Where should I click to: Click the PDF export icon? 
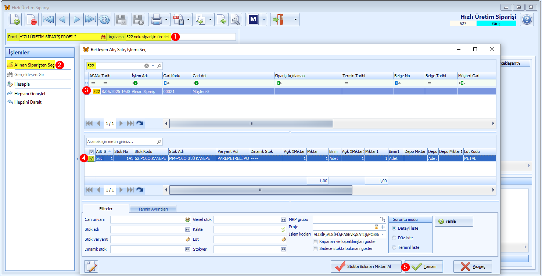point(178,19)
